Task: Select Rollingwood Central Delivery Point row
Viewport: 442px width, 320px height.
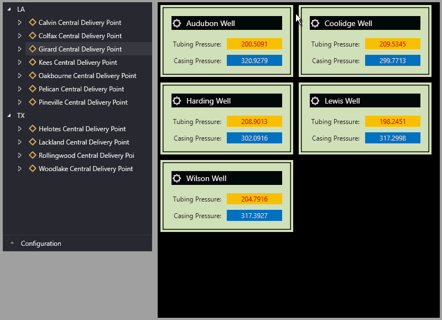Action: click(x=86, y=156)
